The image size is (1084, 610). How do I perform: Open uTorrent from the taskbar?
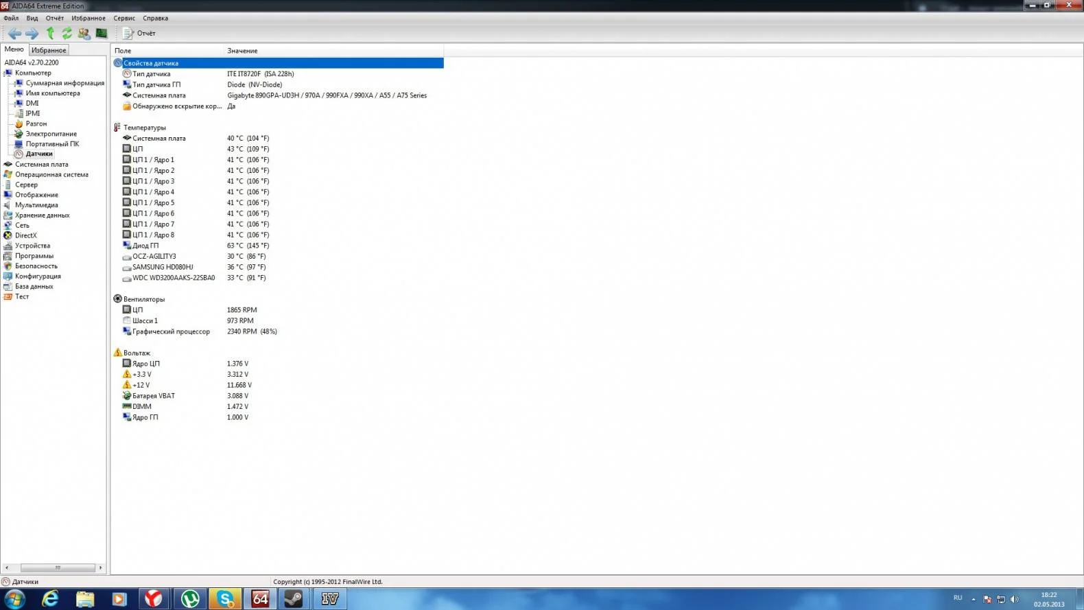click(x=190, y=599)
